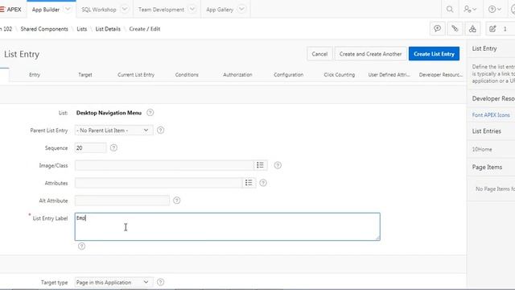Go to List Details breadcrumb
The width and height of the screenshot is (515, 290).
tap(108, 29)
